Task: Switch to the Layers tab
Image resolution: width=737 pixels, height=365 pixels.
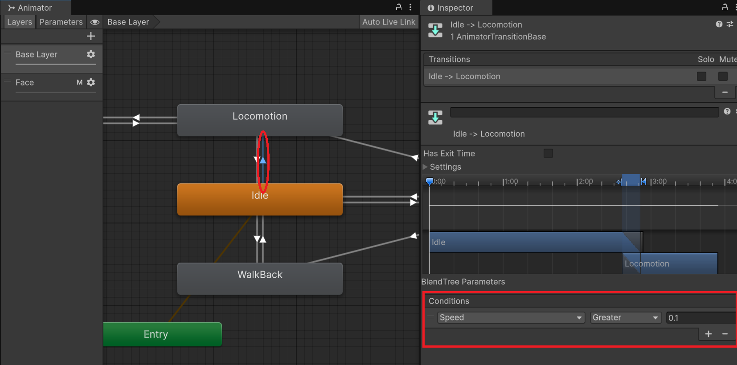Action: click(x=20, y=22)
